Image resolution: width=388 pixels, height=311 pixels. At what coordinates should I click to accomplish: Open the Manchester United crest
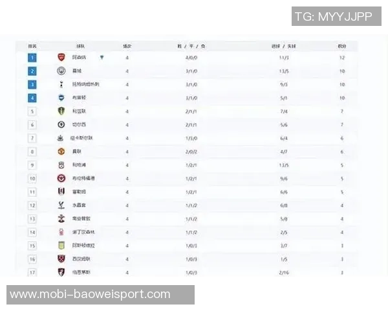tap(61, 151)
